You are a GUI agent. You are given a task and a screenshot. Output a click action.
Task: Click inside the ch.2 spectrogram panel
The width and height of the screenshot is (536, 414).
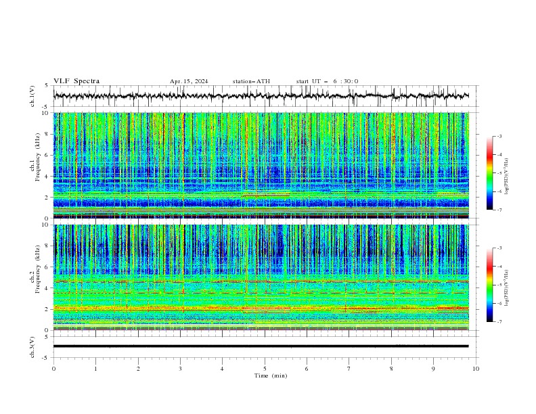pyautogui.click(x=261, y=277)
